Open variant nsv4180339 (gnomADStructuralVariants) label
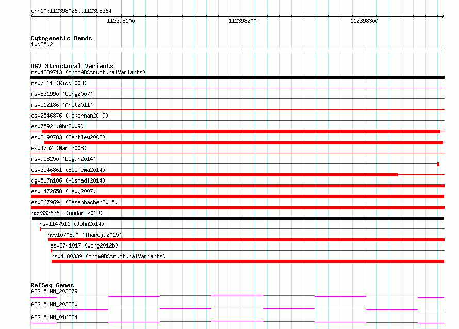459x329 pixels. pyautogui.click(x=108, y=256)
